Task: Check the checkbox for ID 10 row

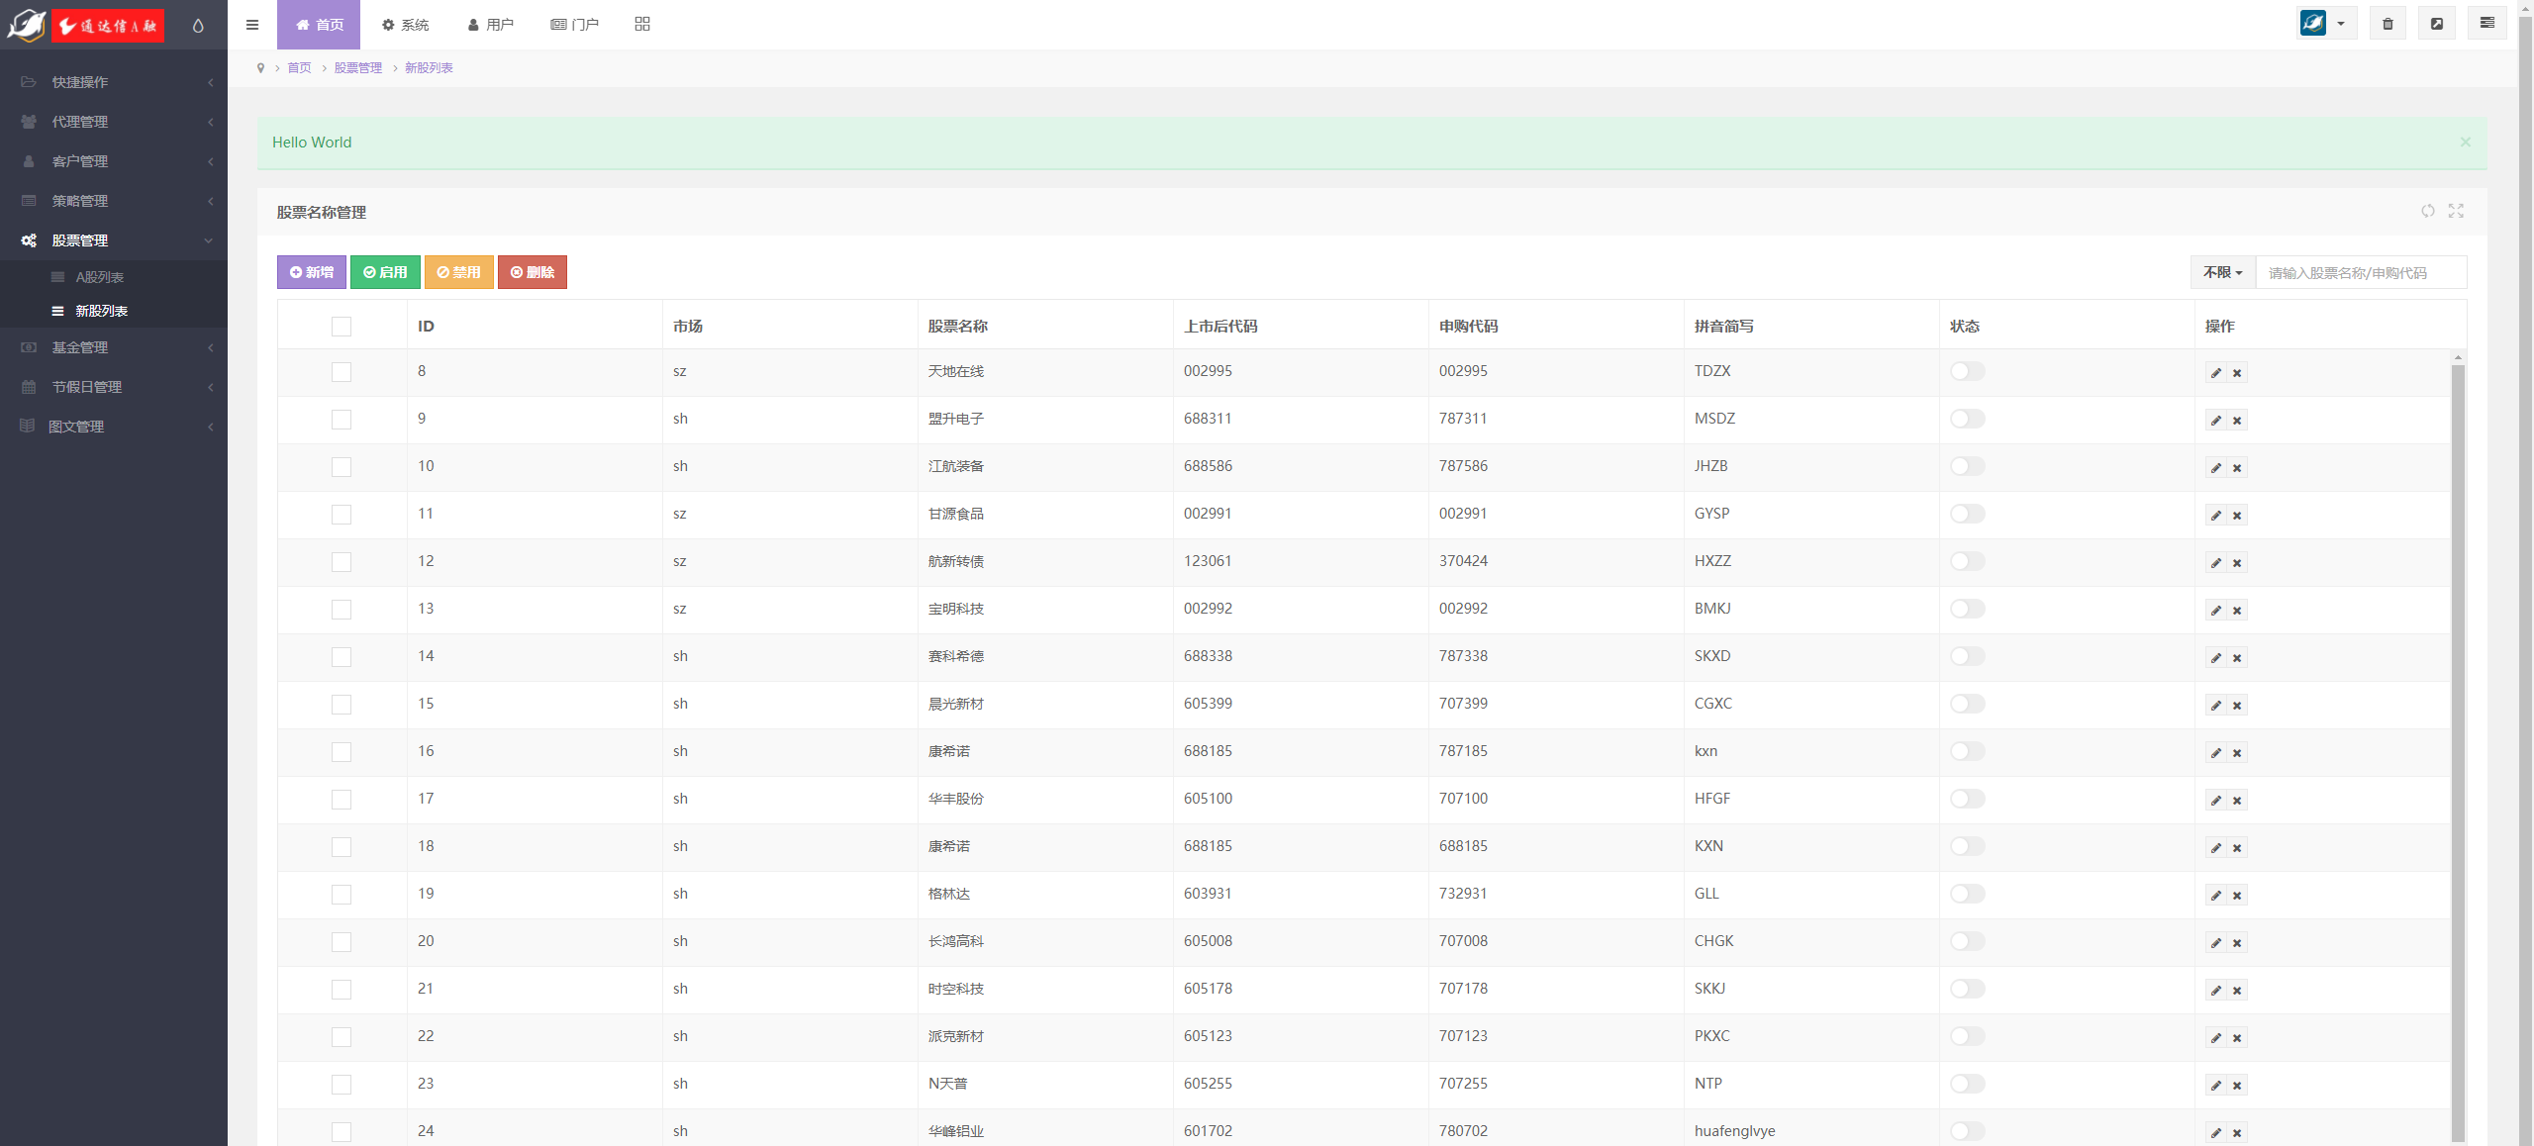Action: point(341,467)
